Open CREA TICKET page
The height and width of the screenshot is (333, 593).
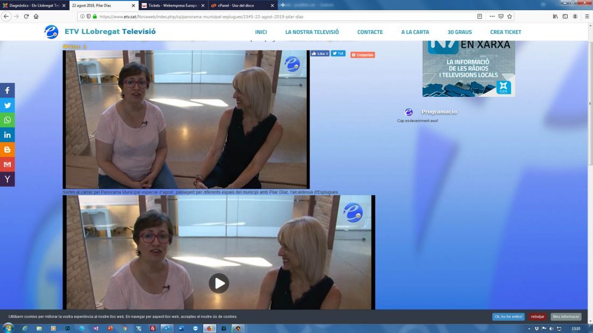pos(506,32)
